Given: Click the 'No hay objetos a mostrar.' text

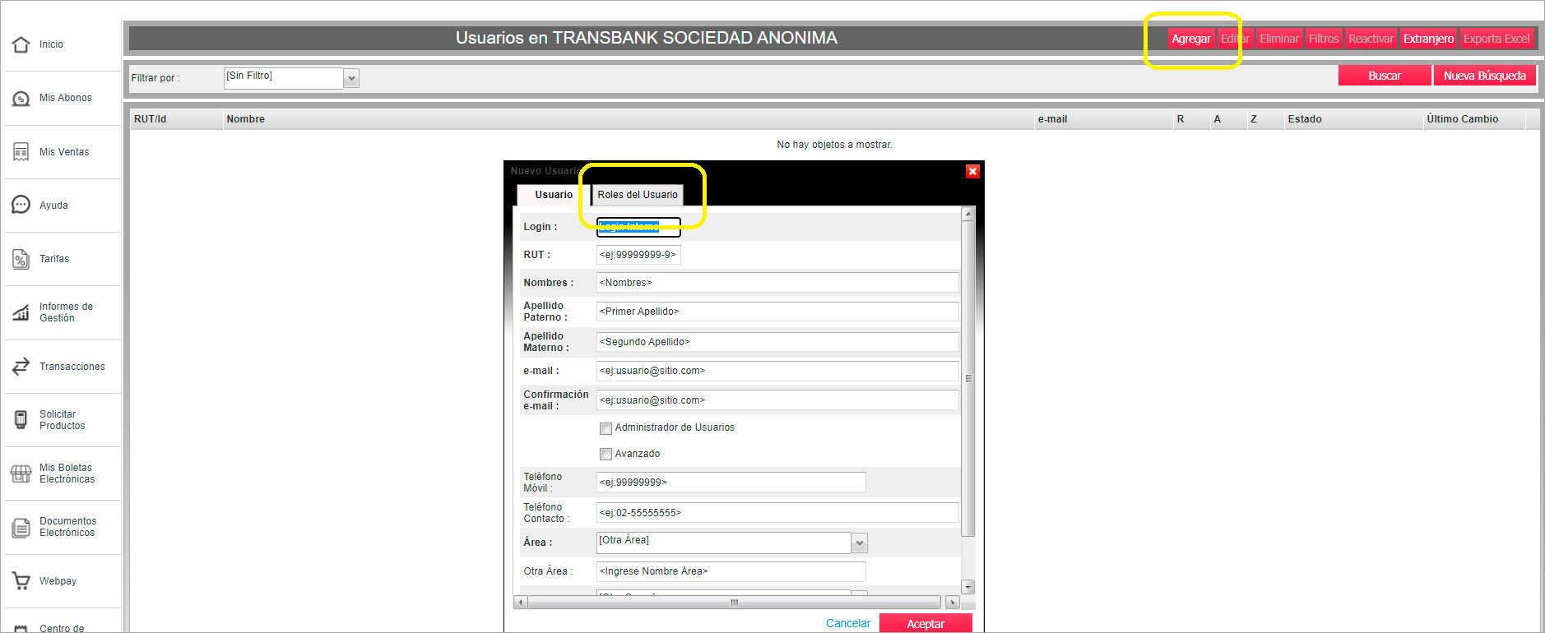Looking at the screenshot, I should tap(834, 145).
